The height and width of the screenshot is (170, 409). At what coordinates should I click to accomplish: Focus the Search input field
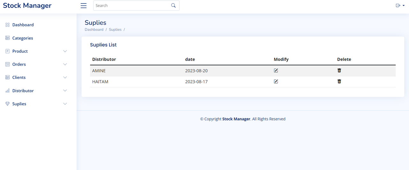click(136, 5)
